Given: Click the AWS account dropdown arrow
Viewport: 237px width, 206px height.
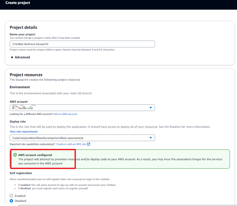Looking at the screenshot, I should click(151, 108).
